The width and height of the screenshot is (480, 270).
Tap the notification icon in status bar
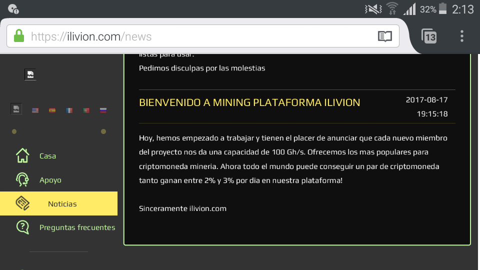(13, 9)
